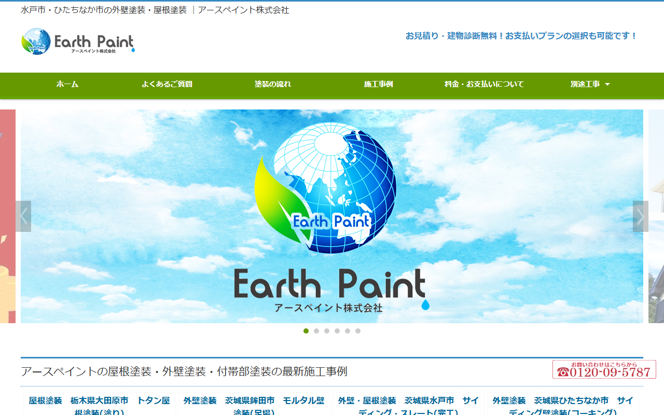The height and width of the screenshot is (415, 664).
Task: Open 施工事例 menu item
Action: click(x=379, y=84)
